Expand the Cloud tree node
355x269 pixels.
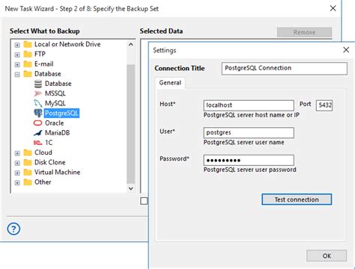pos(17,153)
